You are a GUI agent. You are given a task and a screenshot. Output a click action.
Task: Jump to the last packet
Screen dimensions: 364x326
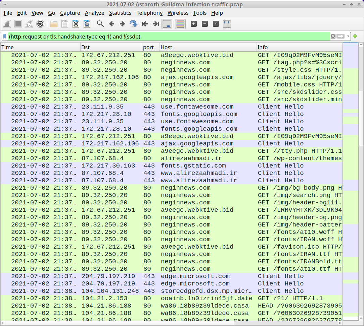click(156, 24)
